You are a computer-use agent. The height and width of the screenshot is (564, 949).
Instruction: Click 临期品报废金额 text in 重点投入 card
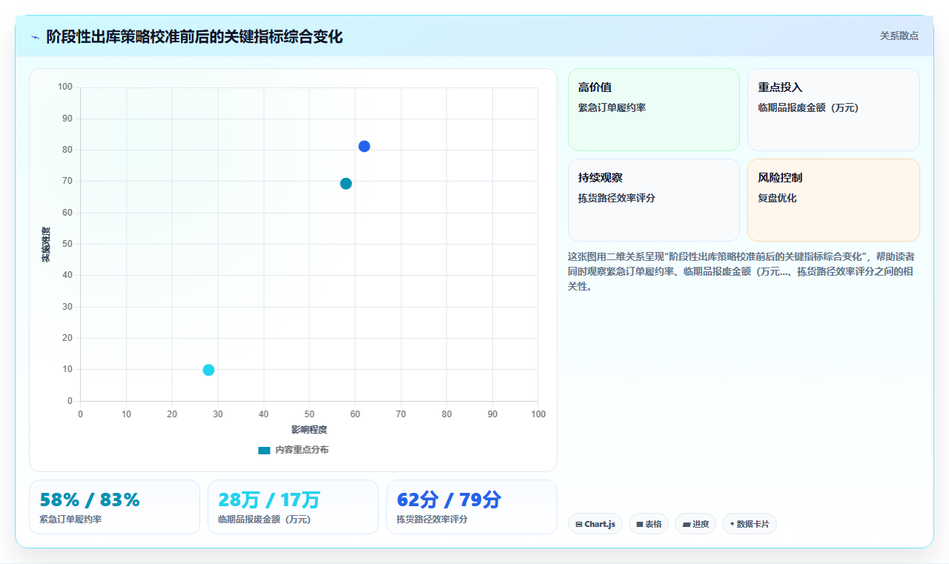(808, 108)
